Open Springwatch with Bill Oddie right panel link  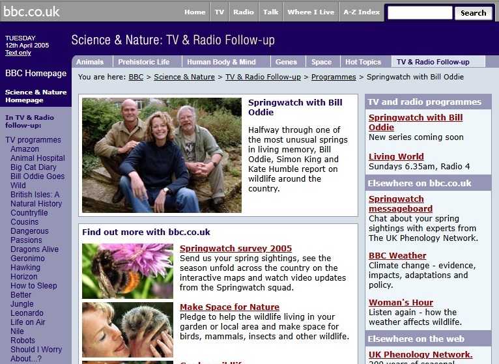416,122
